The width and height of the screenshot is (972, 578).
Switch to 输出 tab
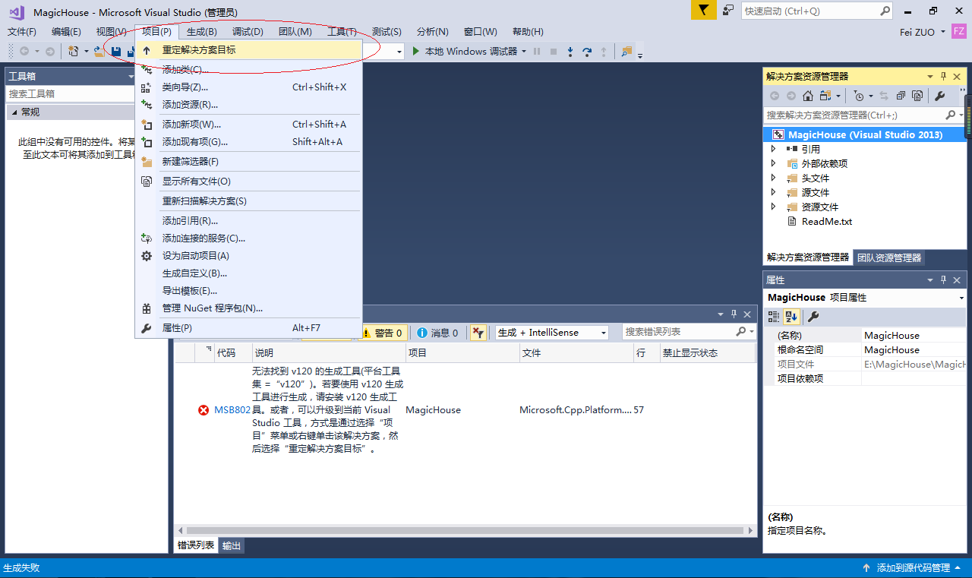(x=232, y=545)
